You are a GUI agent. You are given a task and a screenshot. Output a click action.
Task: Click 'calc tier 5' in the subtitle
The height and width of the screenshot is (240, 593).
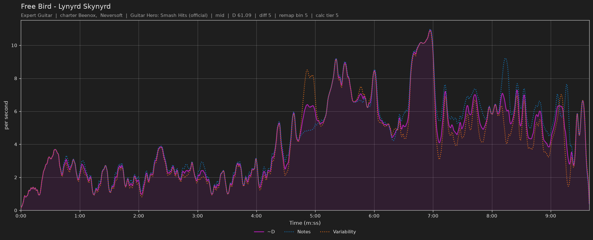coord(327,16)
